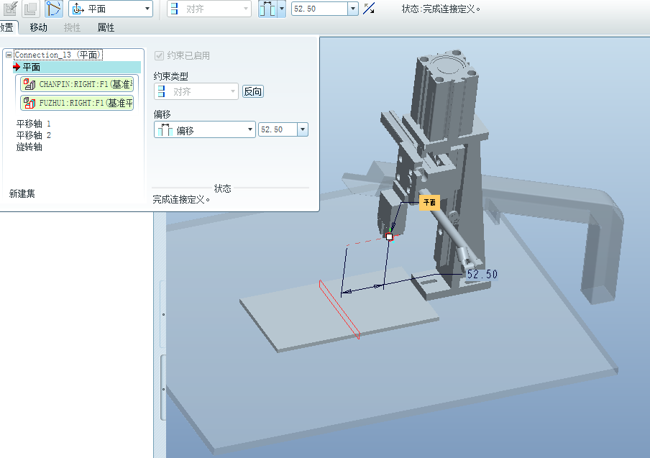Select 平移轴 1 in the connection tree
650x458 pixels.
34,124
